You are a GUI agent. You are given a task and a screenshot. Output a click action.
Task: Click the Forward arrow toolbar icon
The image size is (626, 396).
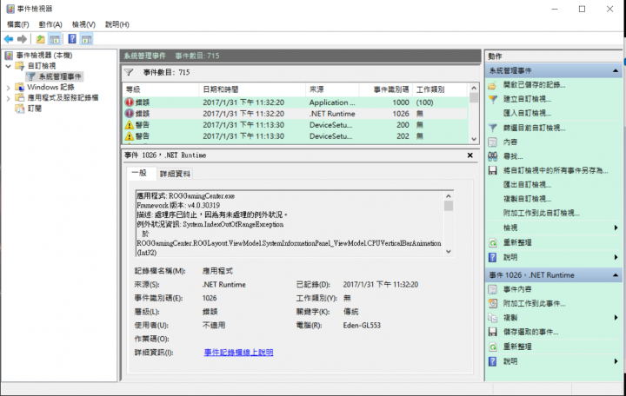(x=23, y=39)
